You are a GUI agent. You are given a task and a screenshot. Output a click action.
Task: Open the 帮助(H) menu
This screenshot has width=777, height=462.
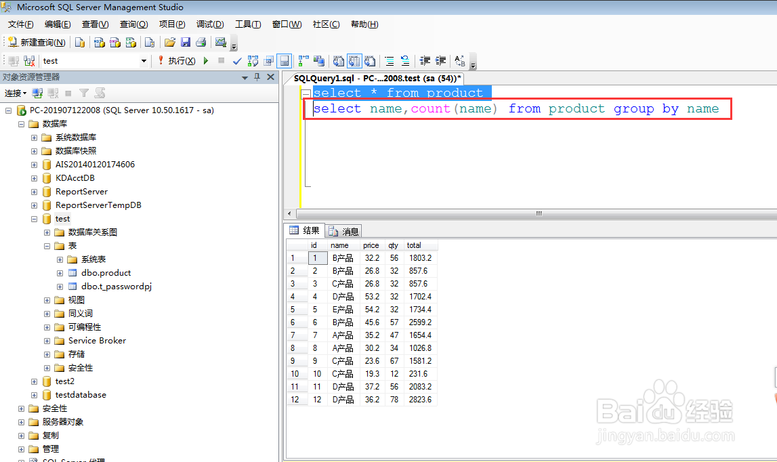tap(364, 24)
